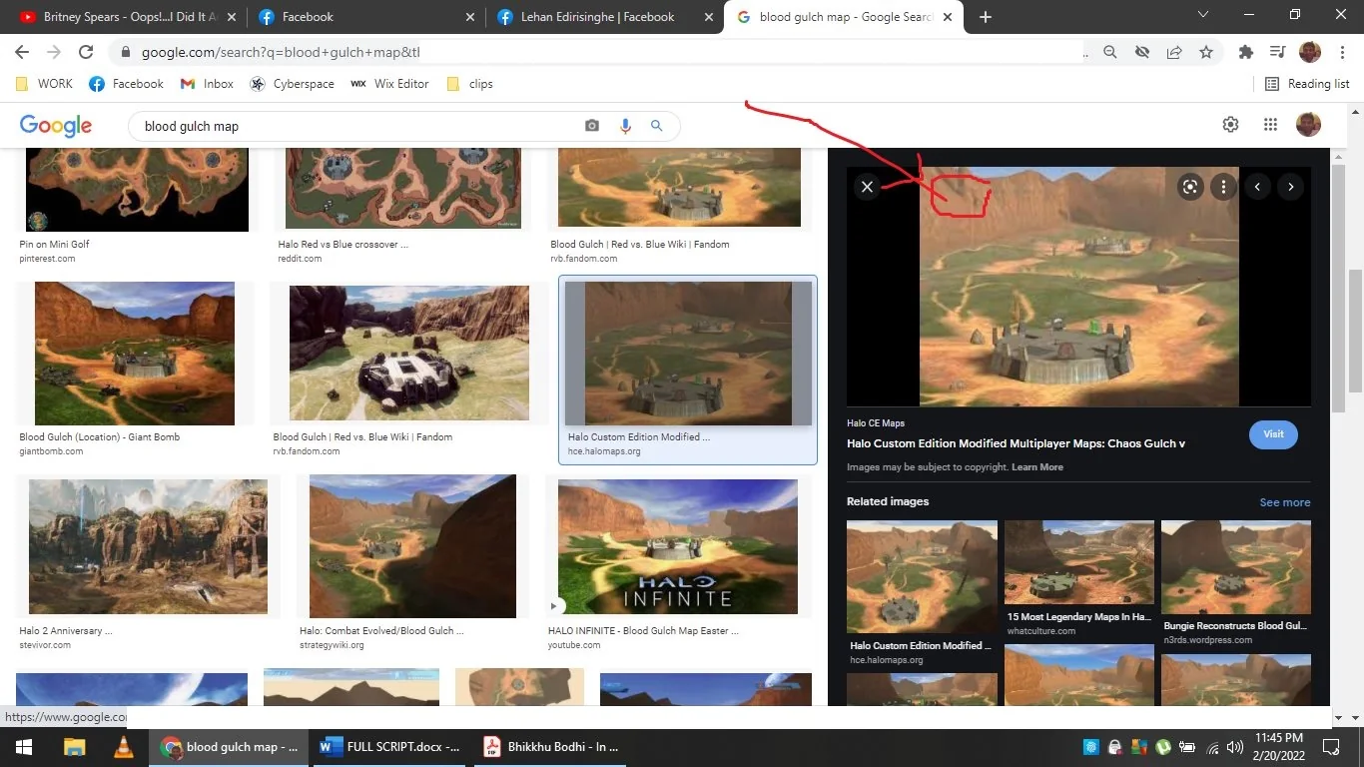Image resolution: width=1364 pixels, height=767 pixels.
Task: Open the Windows Start menu
Action: 24,747
